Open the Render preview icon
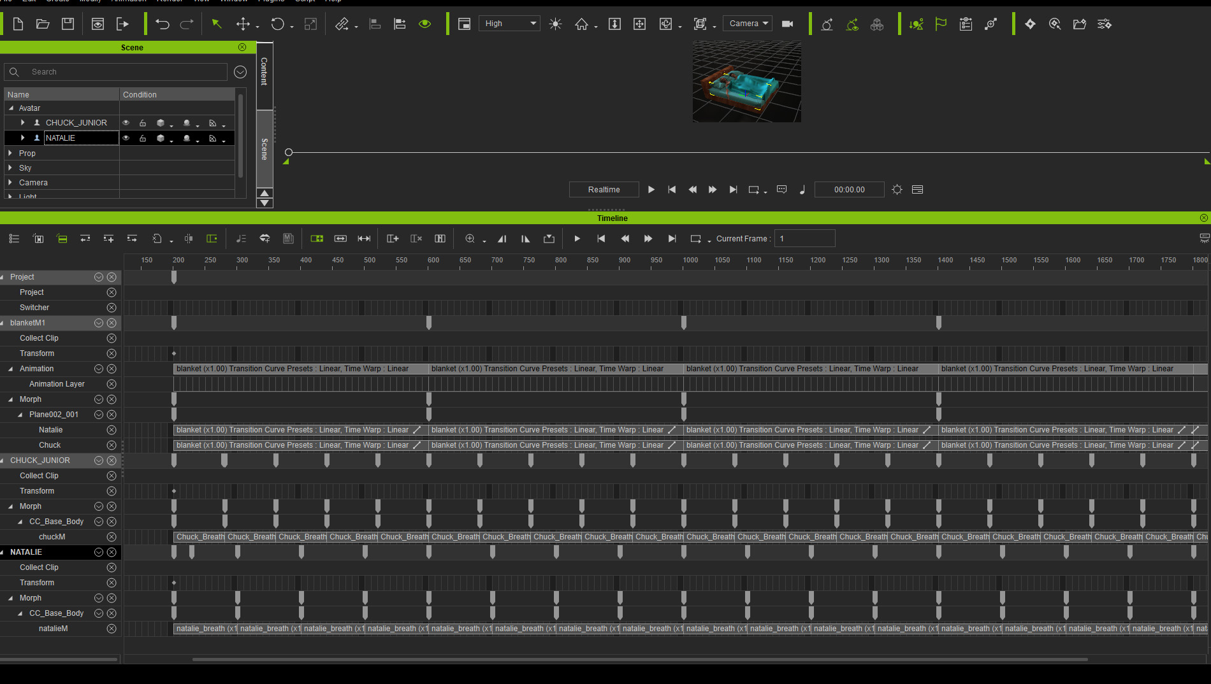The width and height of the screenshot is (1211, 684). (98, 24)
